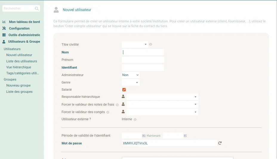Viewport: 277px width, 159px height.
Task: Click the admin tools server icon
Action: (4, 35)
